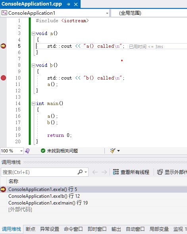Select the b() line 12 stack frame
187x234 pixels.
coord(44,196)
